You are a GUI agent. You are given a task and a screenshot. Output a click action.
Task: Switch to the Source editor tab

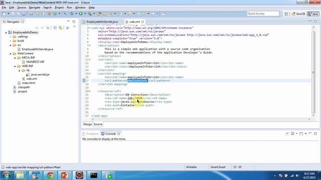point(98,124)
